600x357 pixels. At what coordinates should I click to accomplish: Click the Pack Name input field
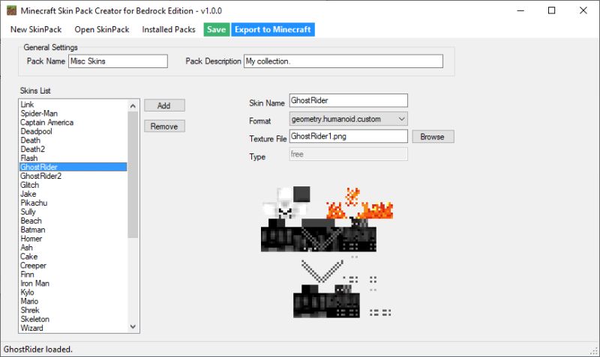(118, 61)
